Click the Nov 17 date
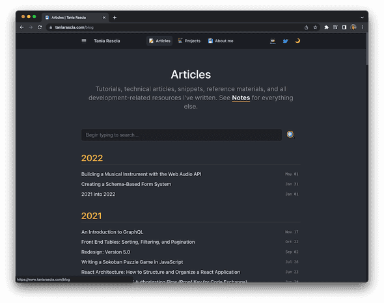This screenshot has height=303, width=384. [292, 231]
